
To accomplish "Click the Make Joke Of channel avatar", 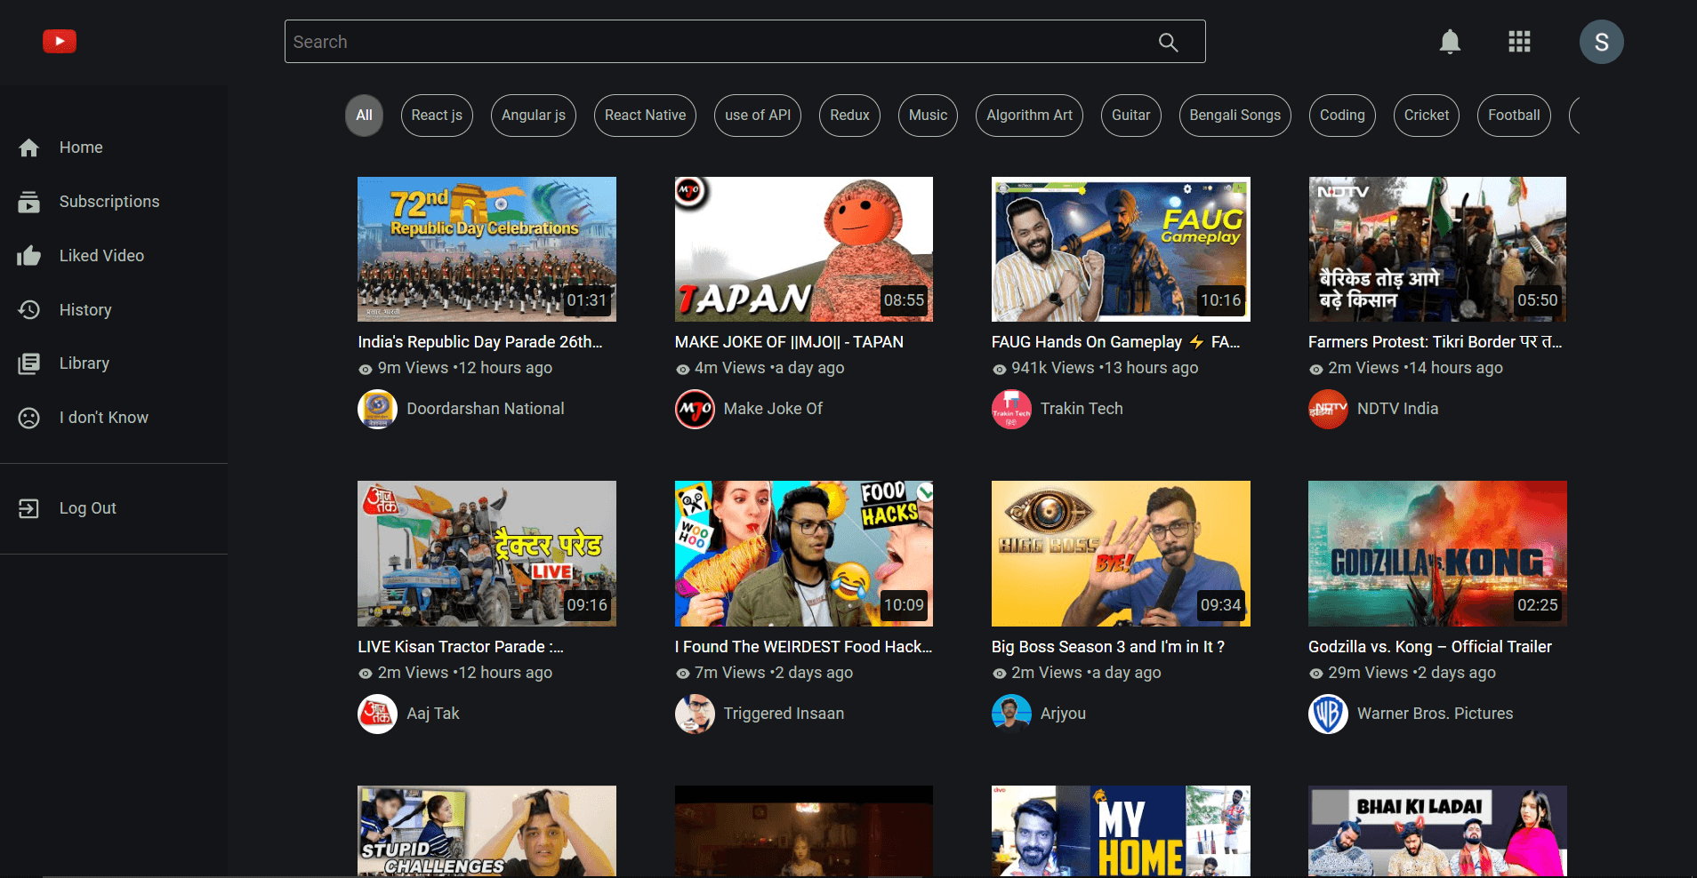I will 695,409.
